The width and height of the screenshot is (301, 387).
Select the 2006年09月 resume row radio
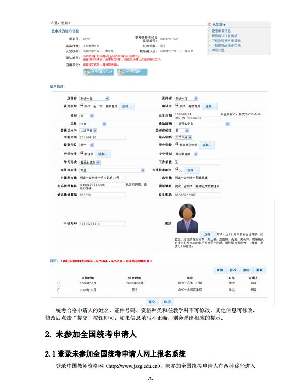click(59, 283)
